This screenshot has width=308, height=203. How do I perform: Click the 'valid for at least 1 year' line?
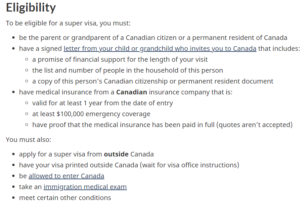pyautogui.click(x=103, y=103)
